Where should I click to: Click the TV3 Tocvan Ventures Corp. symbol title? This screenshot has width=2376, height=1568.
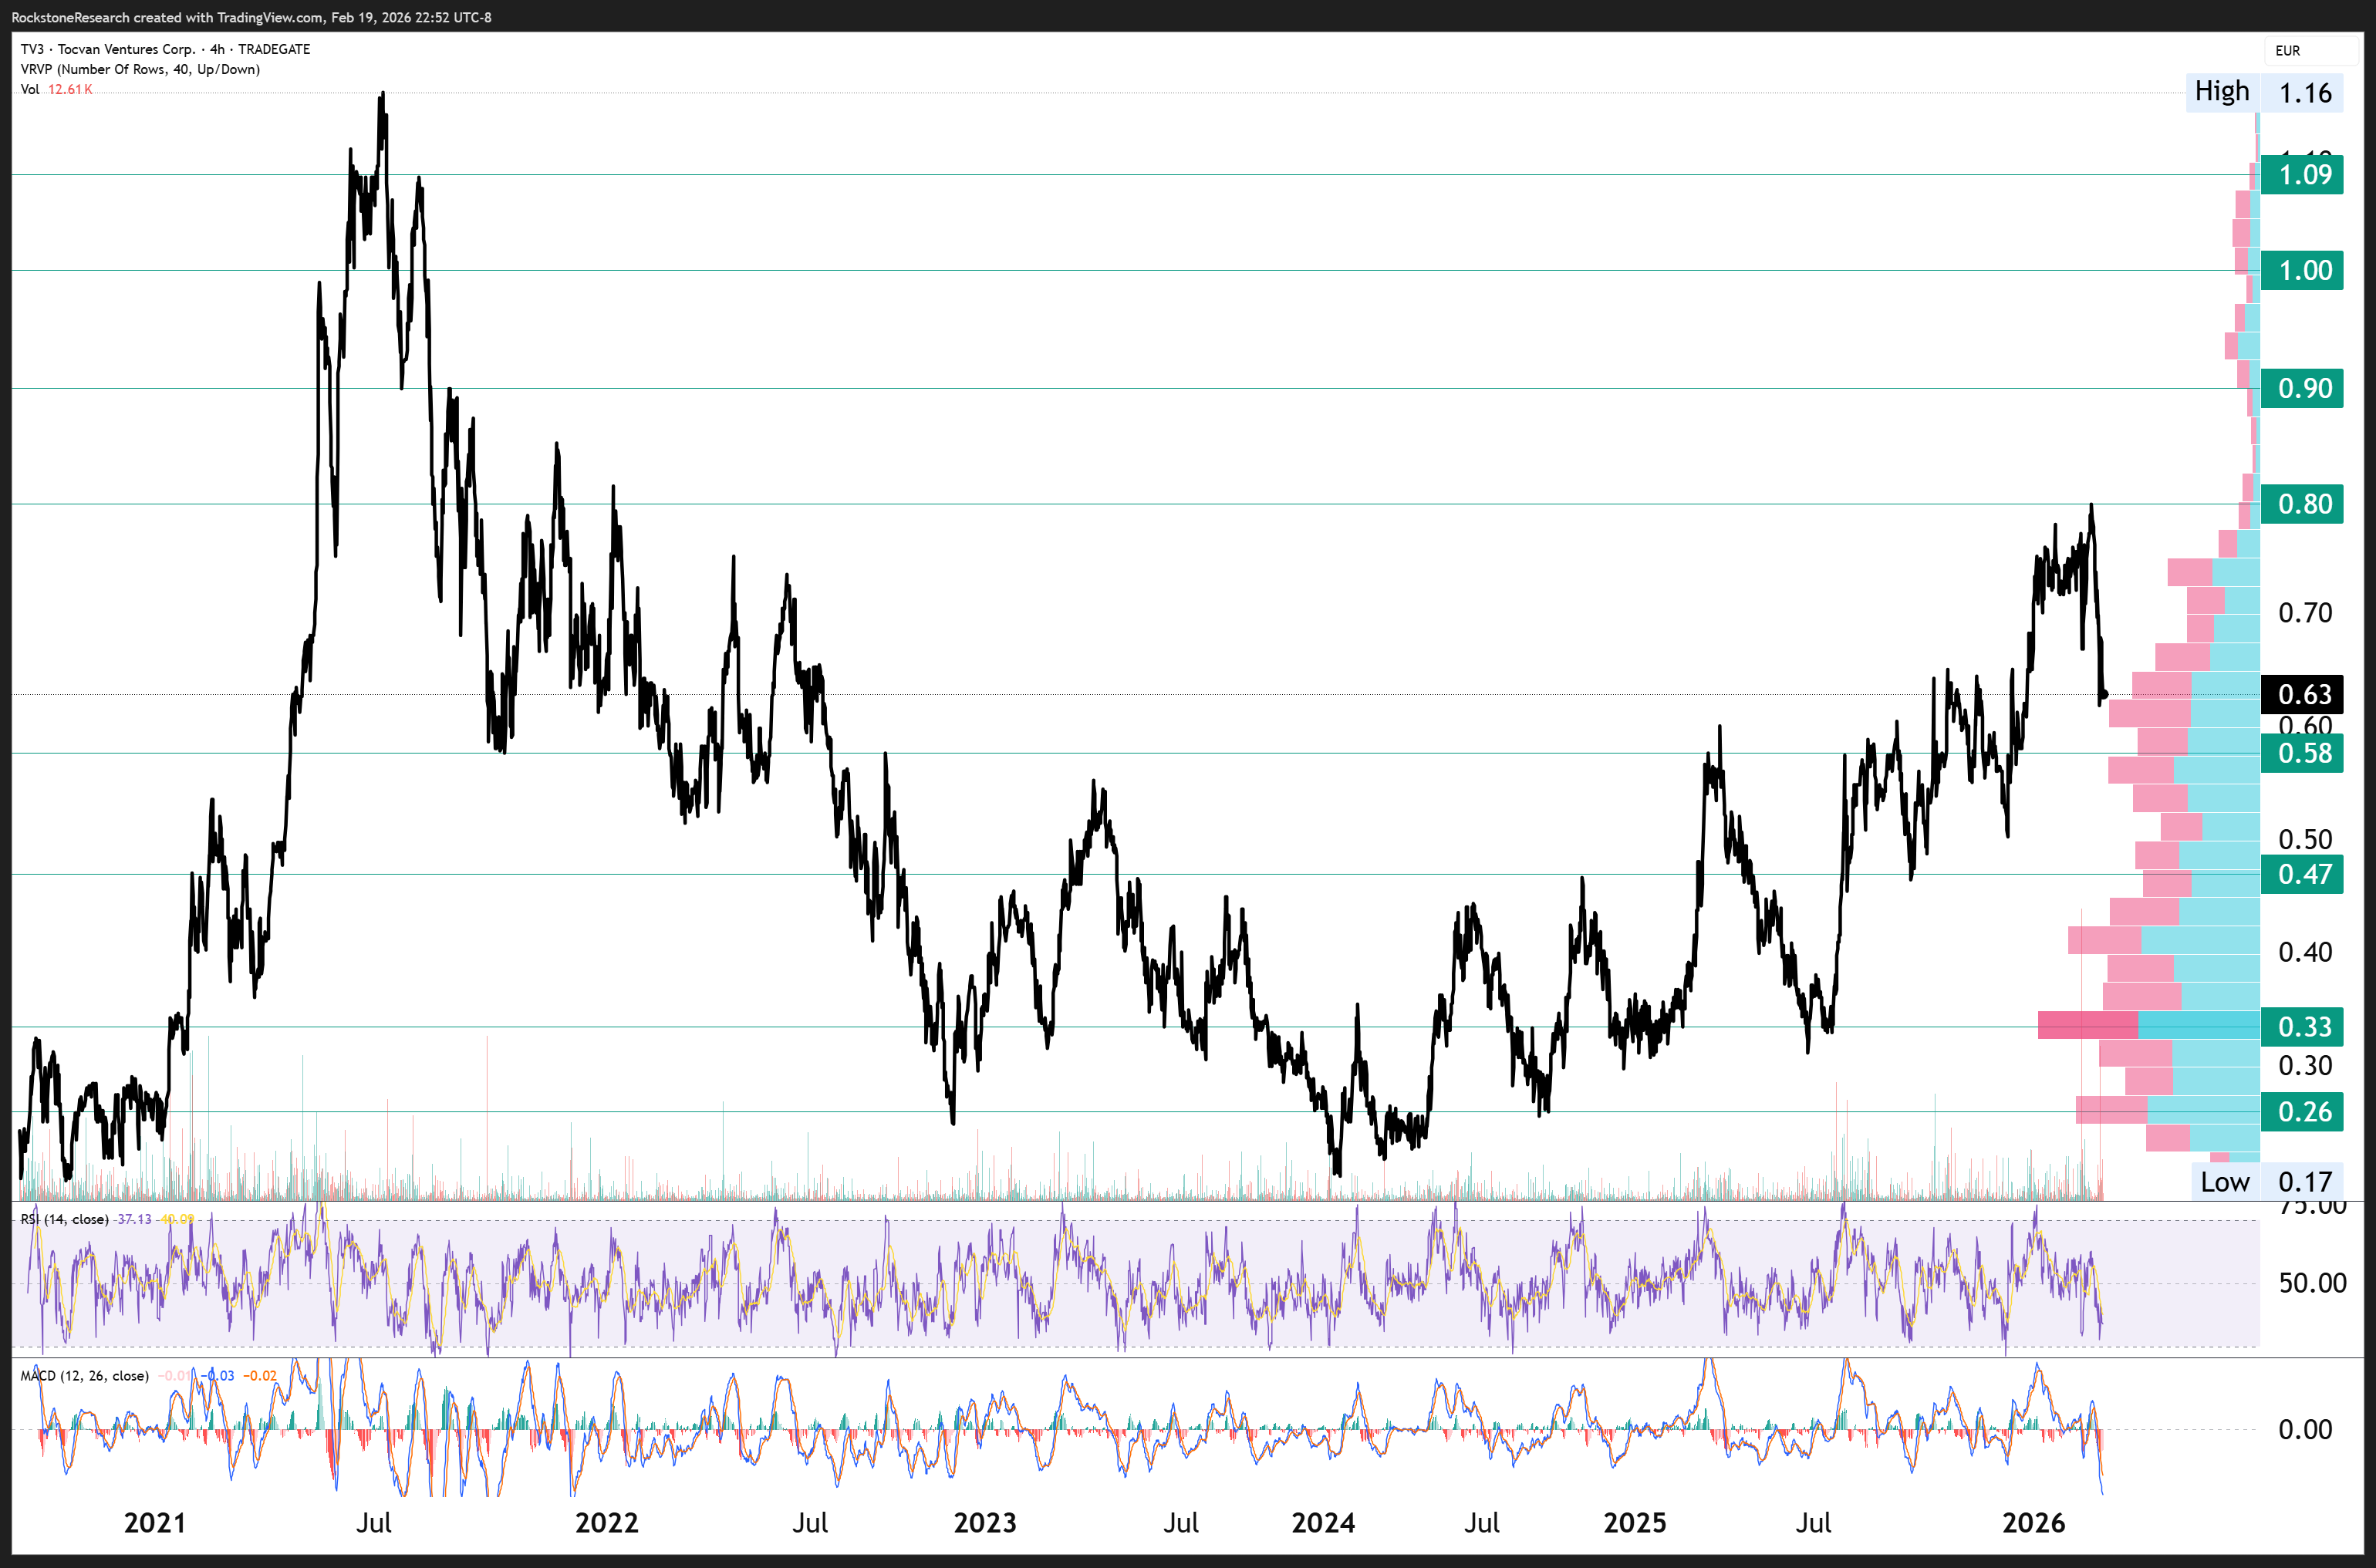165,49
